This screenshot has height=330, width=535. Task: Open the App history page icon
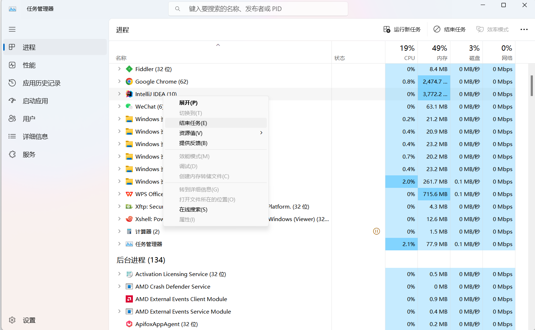[x=12, y=83]
